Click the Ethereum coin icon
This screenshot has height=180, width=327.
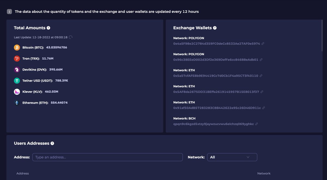click(x=17, y=103)
